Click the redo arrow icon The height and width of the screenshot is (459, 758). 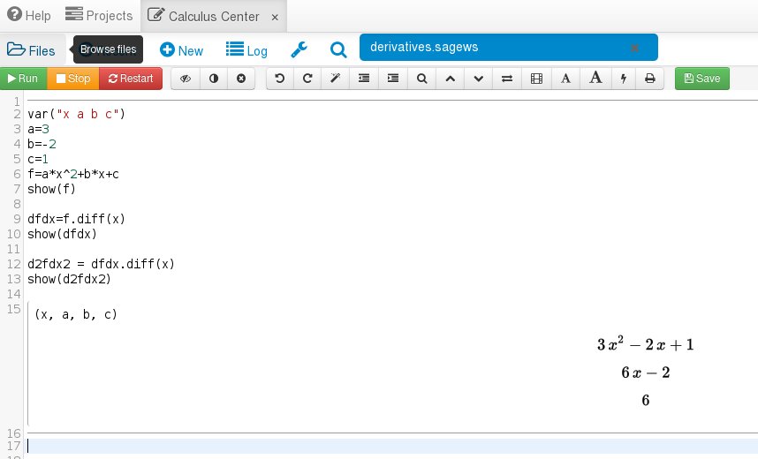[x=307, y=79]
